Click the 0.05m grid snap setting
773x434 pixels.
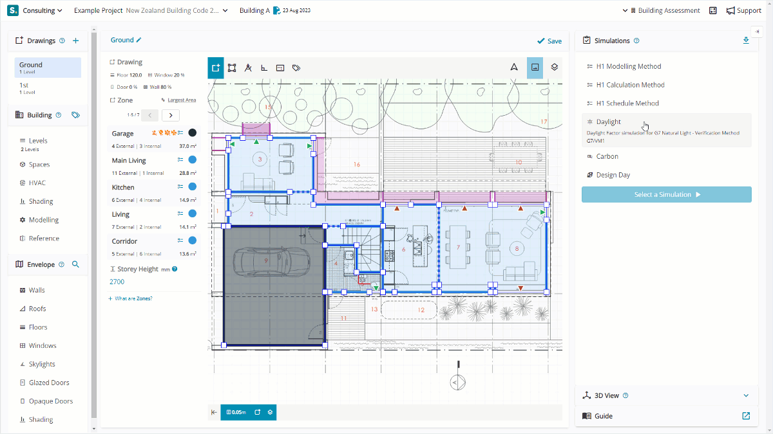[x=236, y=412]
